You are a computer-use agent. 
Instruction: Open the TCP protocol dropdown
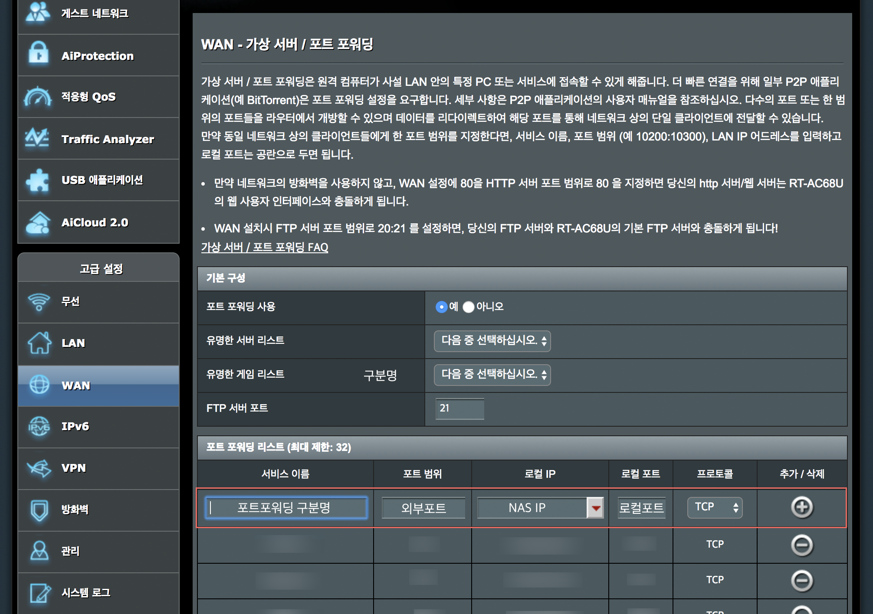715,507
